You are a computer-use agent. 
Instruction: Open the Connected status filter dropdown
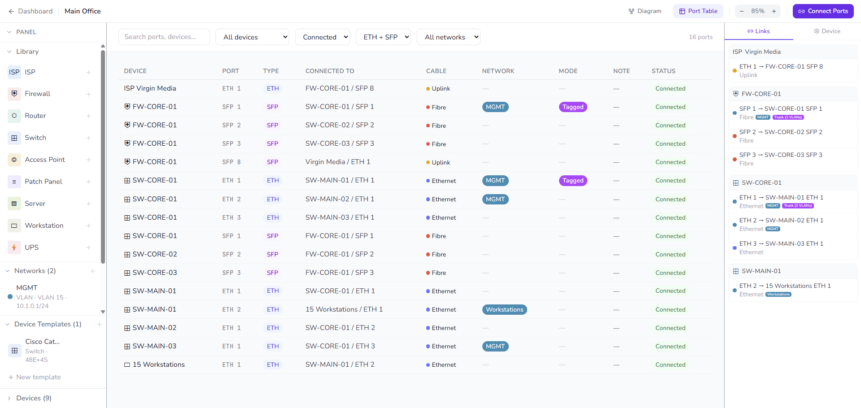(323, 37)
